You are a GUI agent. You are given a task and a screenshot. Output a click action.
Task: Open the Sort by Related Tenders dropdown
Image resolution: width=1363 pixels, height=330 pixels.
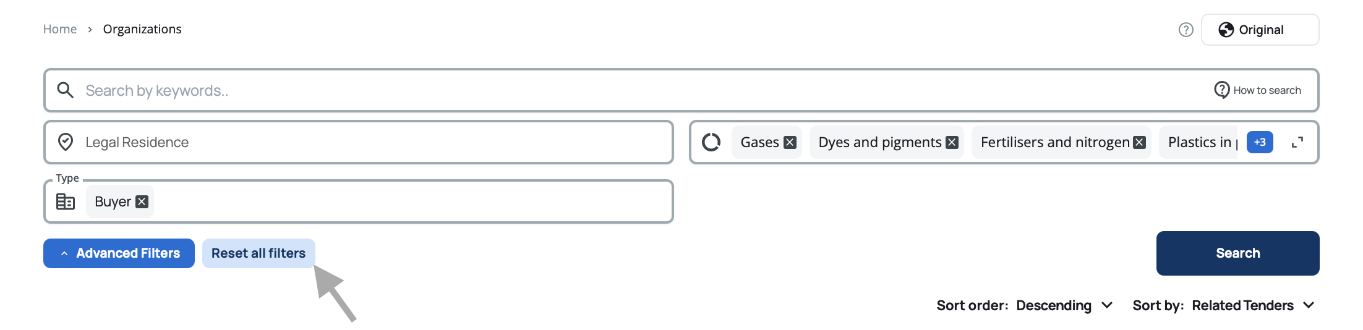(x=1252, y=305)
